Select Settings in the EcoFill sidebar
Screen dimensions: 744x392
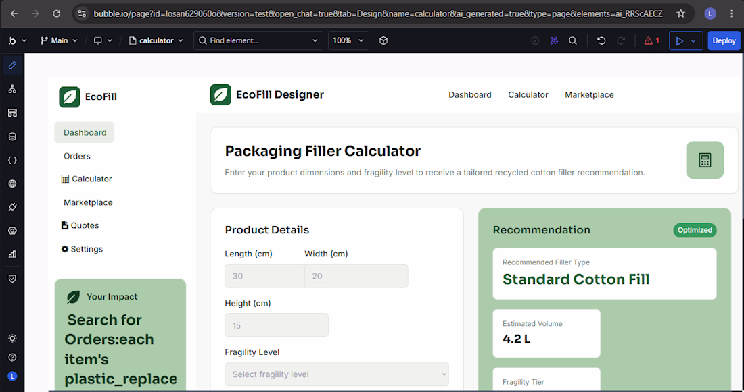[x=82, y=249]
